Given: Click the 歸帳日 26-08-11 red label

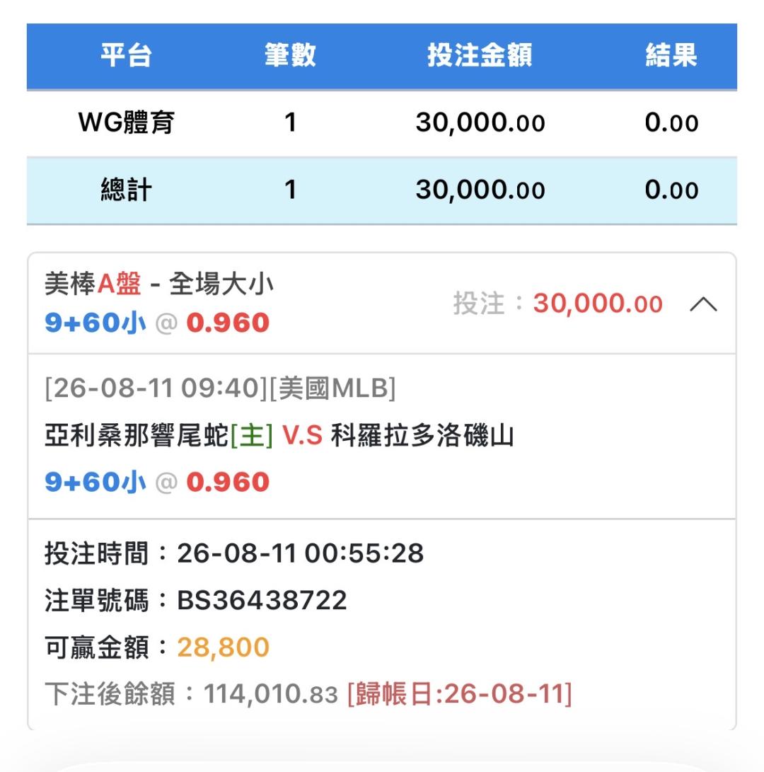Looking at the screenshot, I should 460,693.
